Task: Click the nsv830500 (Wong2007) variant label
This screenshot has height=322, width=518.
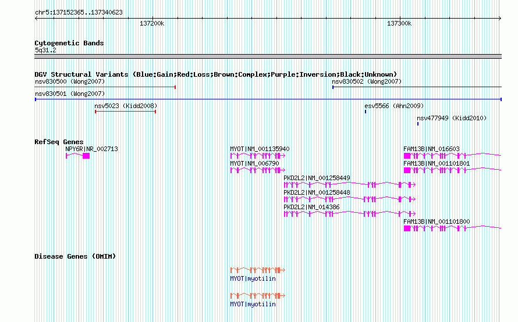Action: 70,81
